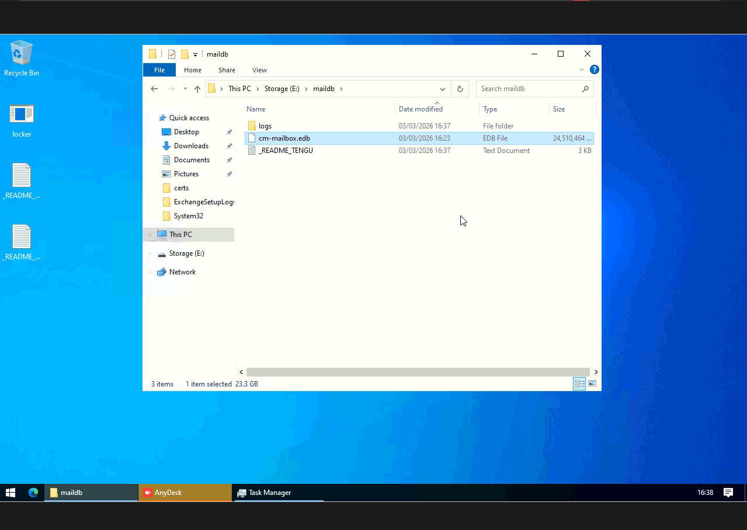
Task: Expand the Storage (E:) sidebar node
Action: pyautogui.click(x=150, y=253)
